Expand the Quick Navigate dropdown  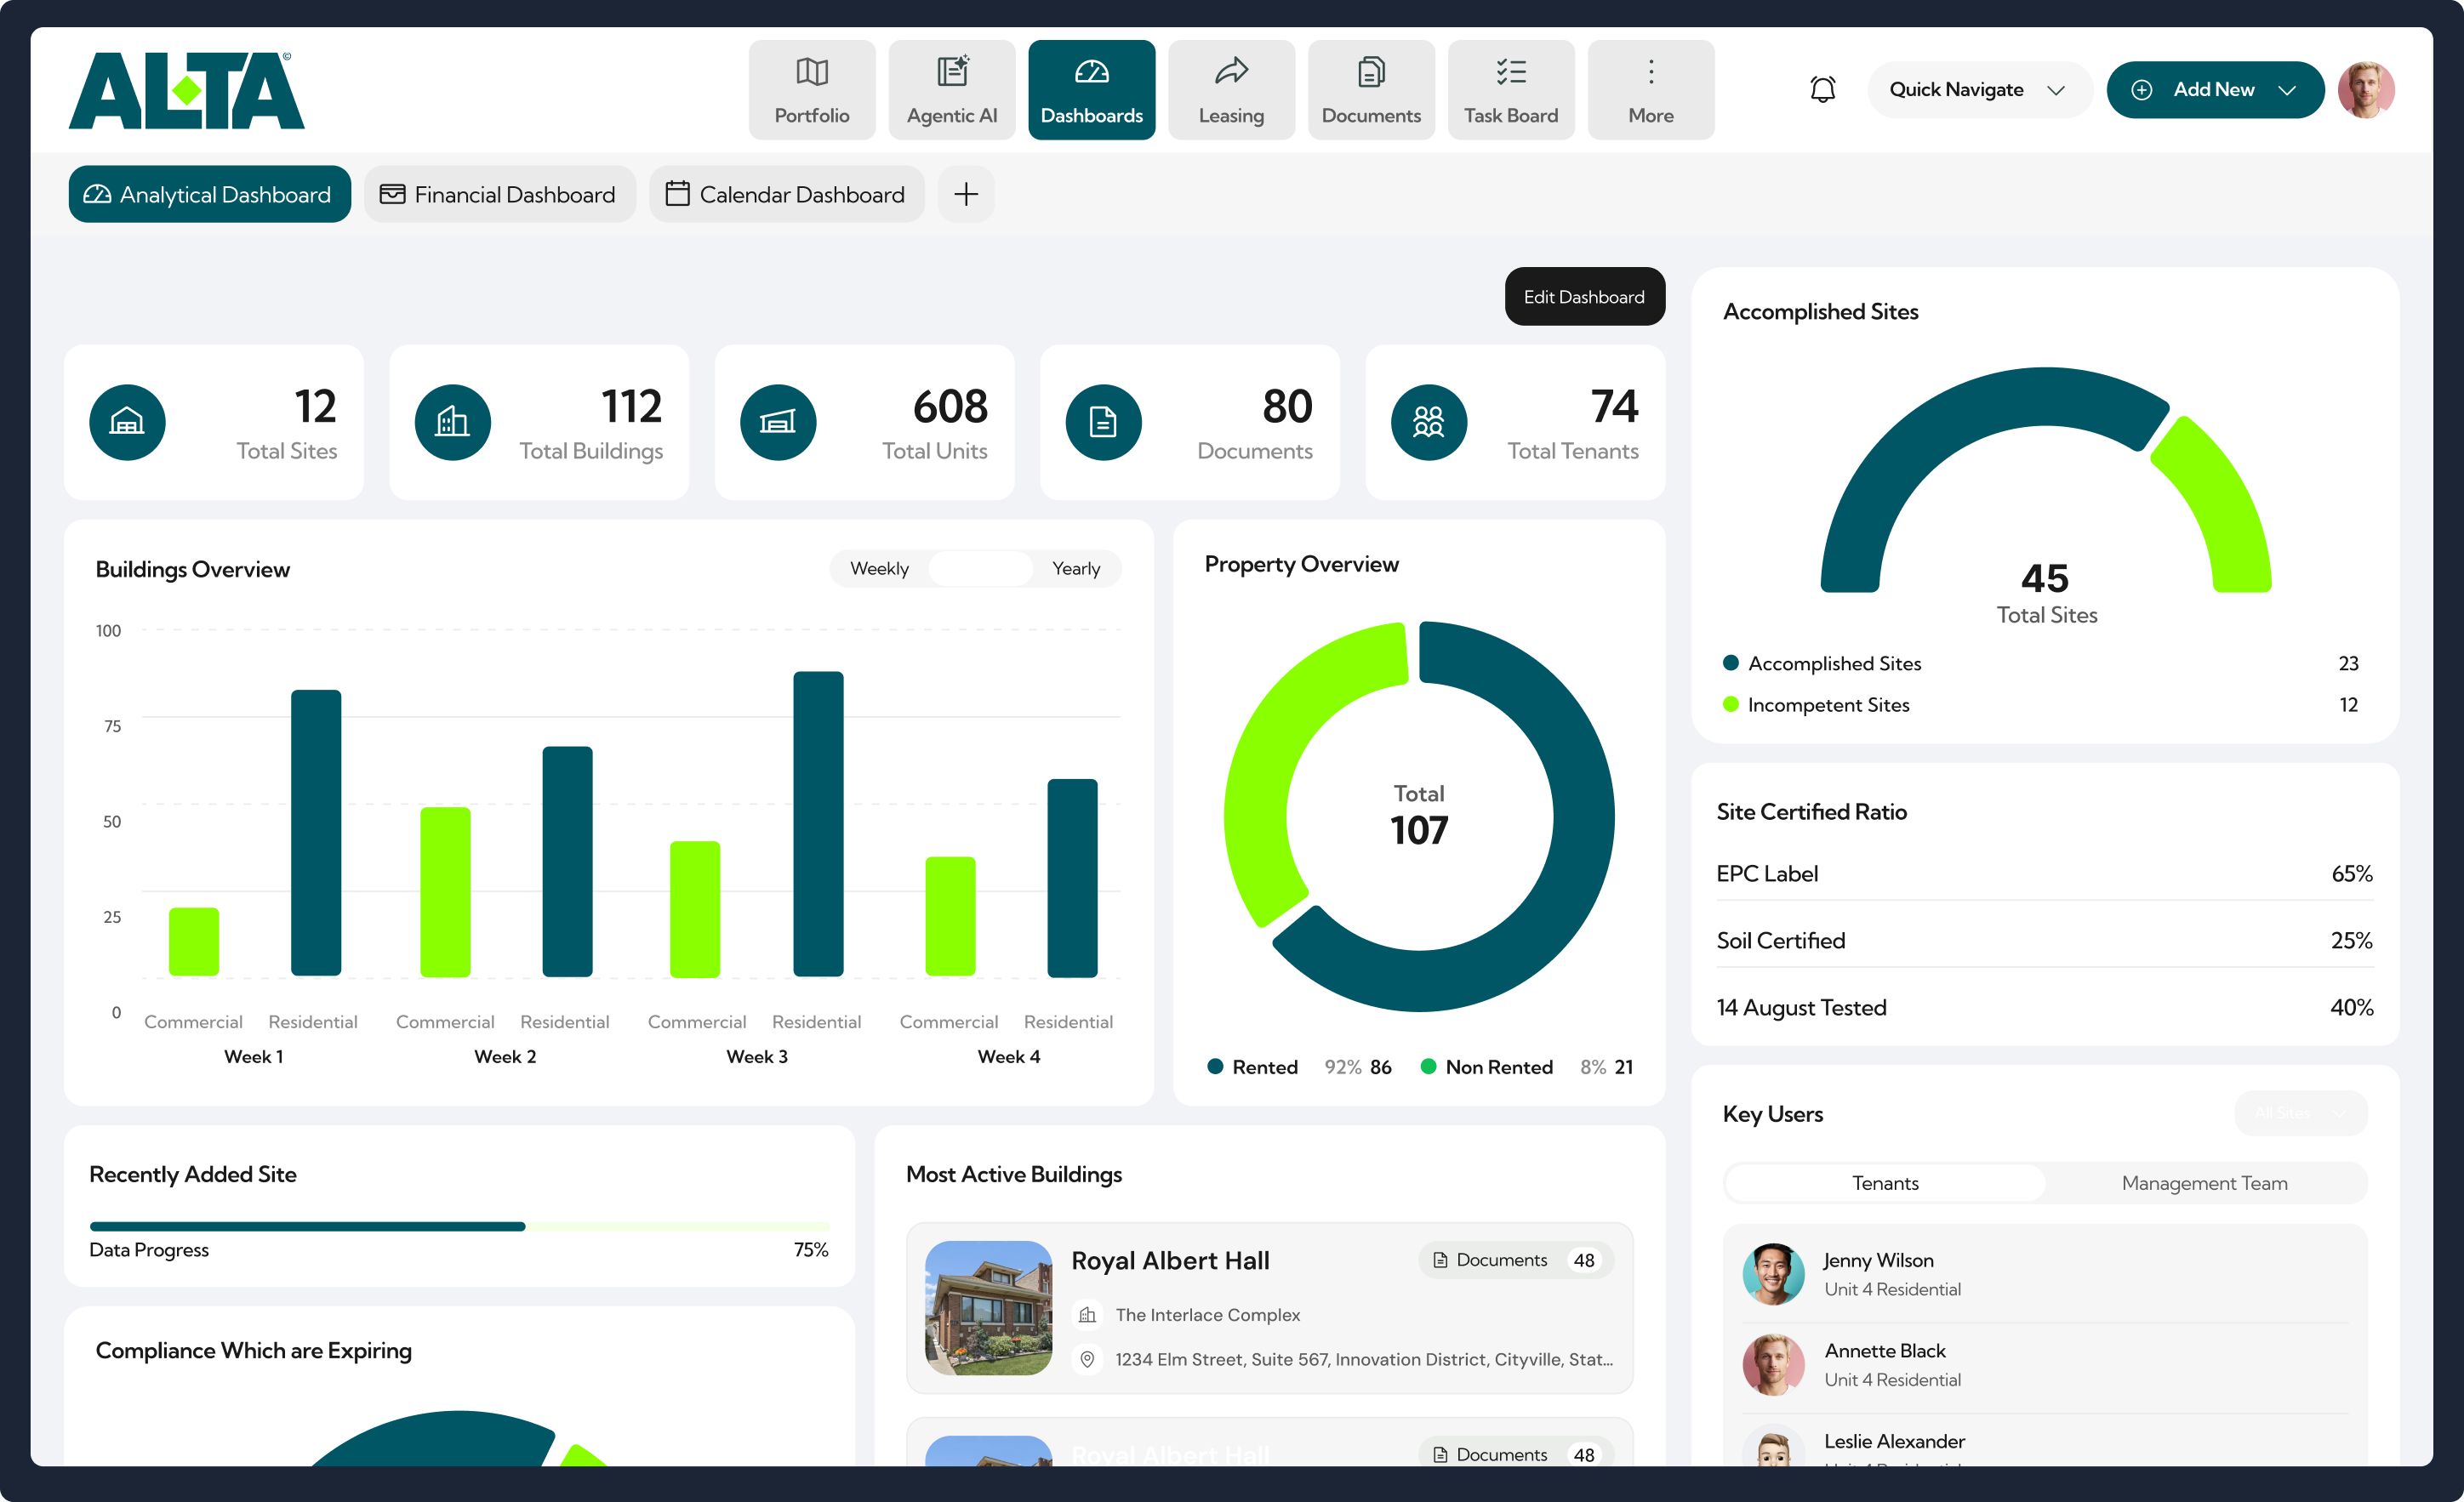click(1977, 90)
